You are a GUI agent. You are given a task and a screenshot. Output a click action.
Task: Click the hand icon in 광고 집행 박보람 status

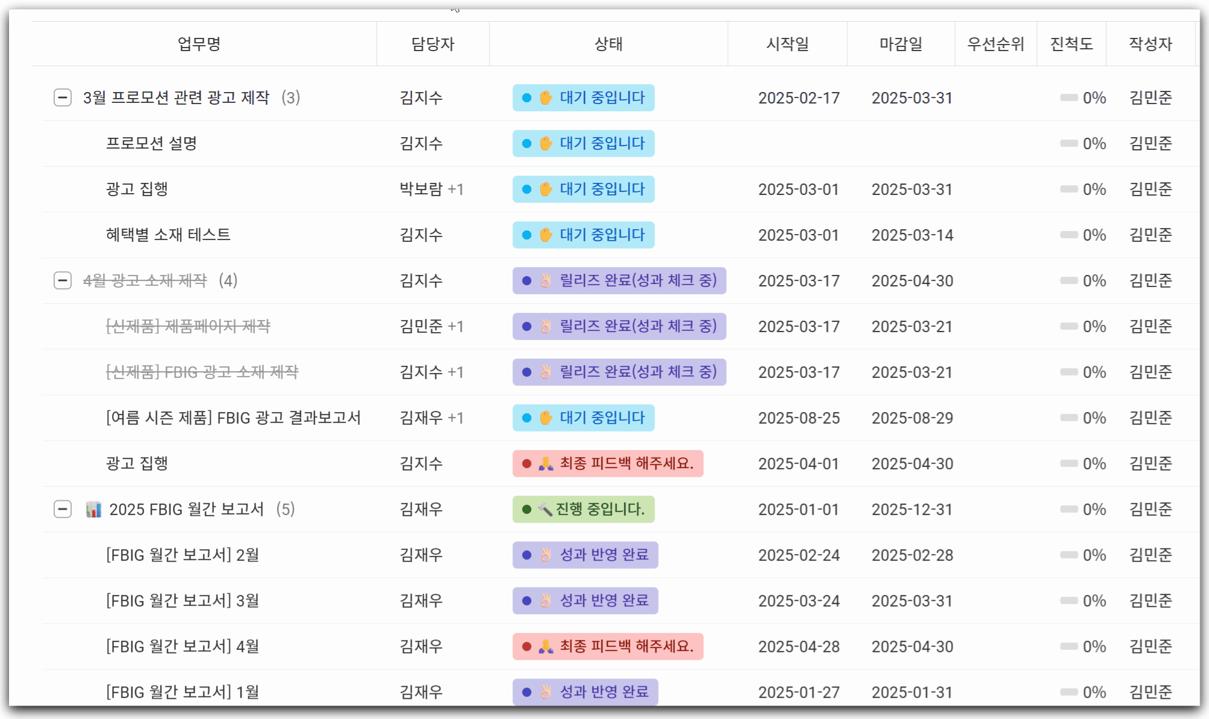pyautogui.click(x=546, y=189)
